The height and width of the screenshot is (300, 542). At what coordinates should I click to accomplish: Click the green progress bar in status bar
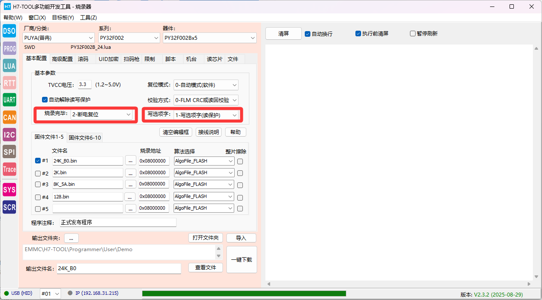[x=244, y=294]
